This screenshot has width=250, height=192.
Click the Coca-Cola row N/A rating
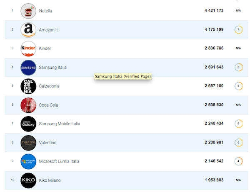(238, 105)
